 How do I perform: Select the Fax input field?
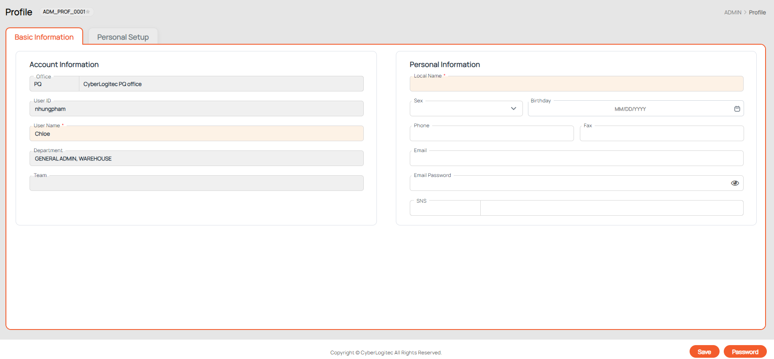pos(661,134)
